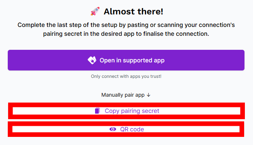Click the 'Copy pairing secret' purple text
This screenshot has width=253, height=145.
point(132,111)
